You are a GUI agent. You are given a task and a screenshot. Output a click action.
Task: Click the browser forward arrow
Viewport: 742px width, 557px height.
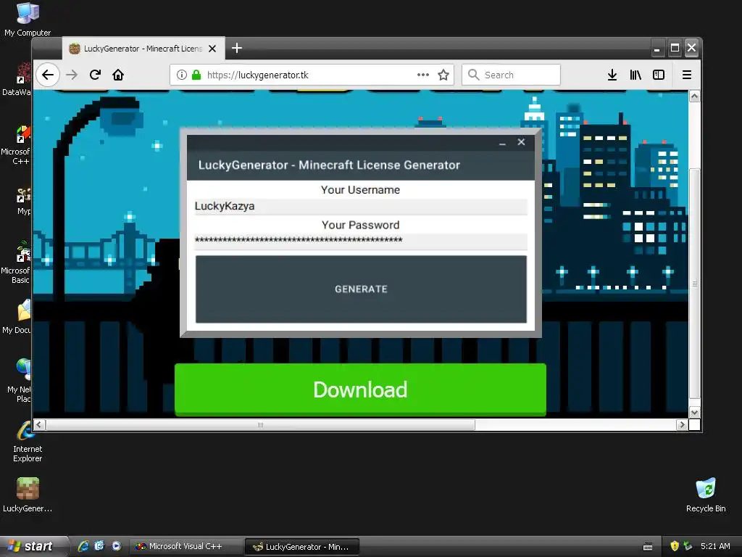point(72,75)
